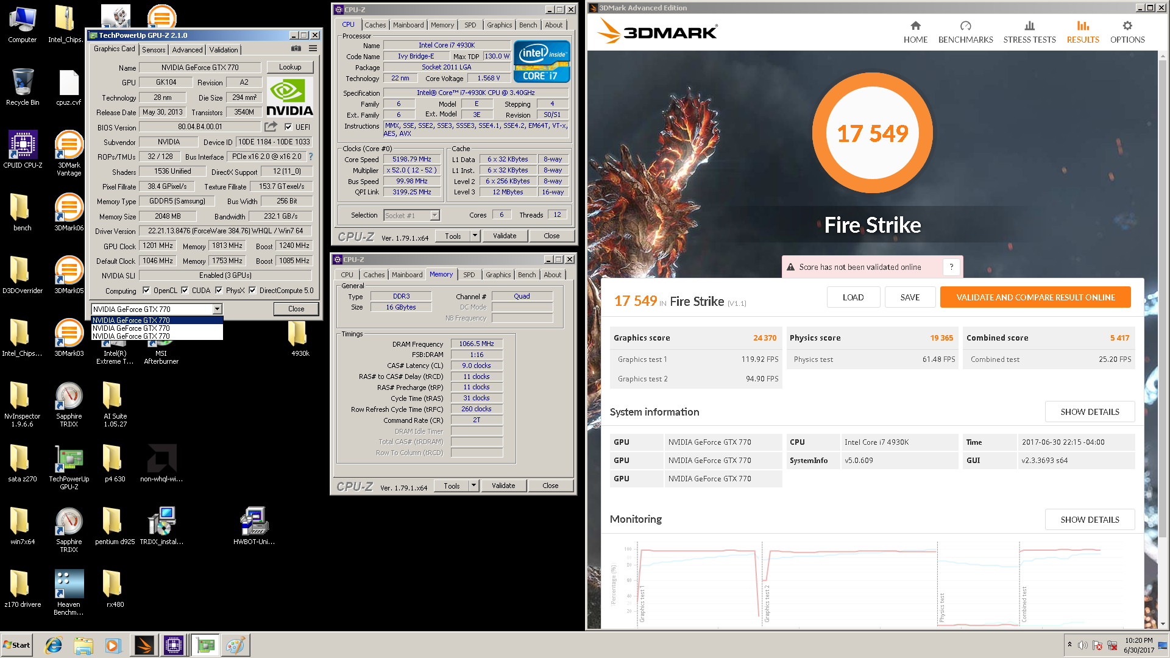Select the 3DMark Vantage desktop shortcut
Image resolution: width=1170 pixels, height=658 pixels.
69,153
